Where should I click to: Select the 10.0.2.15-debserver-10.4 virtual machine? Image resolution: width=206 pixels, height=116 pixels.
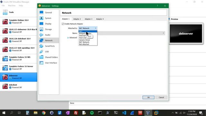[19, 31]
